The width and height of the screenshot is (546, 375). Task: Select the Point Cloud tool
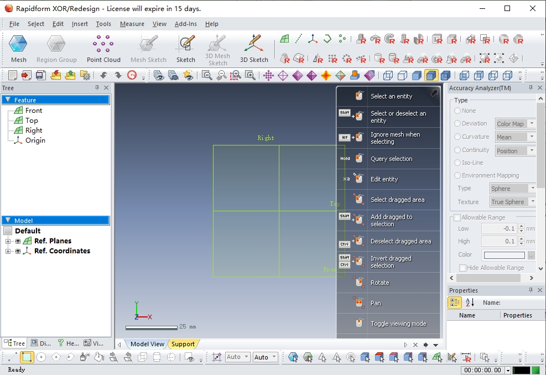103,49
